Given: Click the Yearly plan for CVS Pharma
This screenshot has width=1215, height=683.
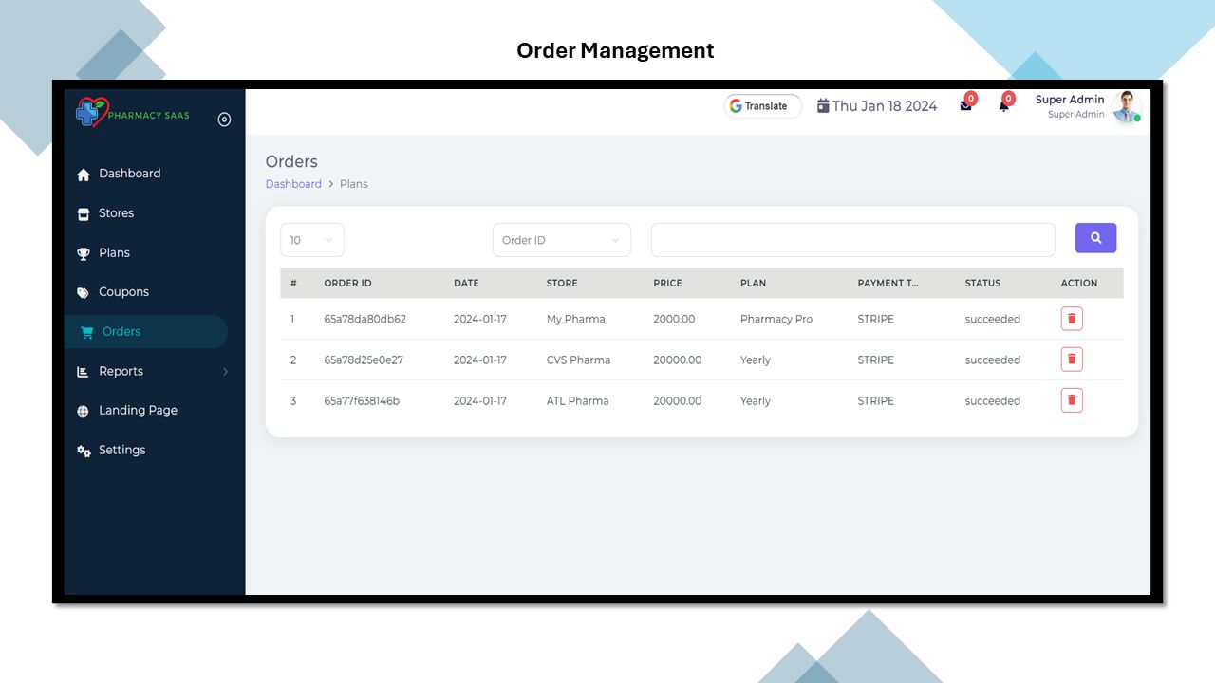Looking at the screenshot, I should 756,360.
